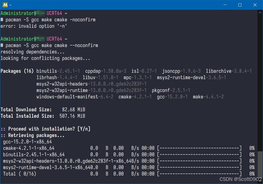This screenshot has width=263, height=184.
Task: Click the cmake download progress bar
Action: (199, 148)
